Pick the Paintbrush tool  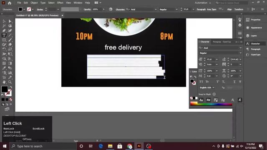pos(10,40)
